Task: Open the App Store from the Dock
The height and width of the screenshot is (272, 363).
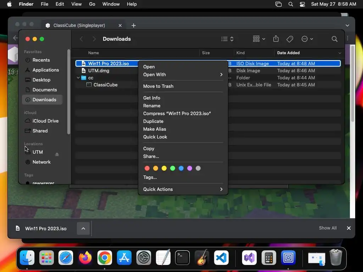Action: click(x=124, y=257)
